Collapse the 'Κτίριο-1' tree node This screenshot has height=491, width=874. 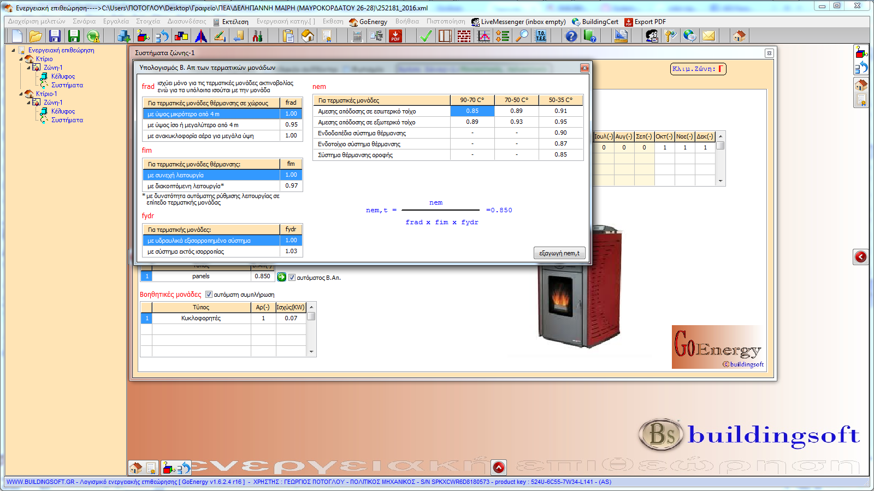point(21,94)
